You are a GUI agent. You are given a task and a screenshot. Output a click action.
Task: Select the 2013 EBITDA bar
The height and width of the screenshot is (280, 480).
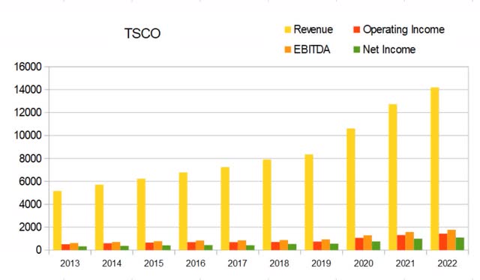click(x=74, y=246)
